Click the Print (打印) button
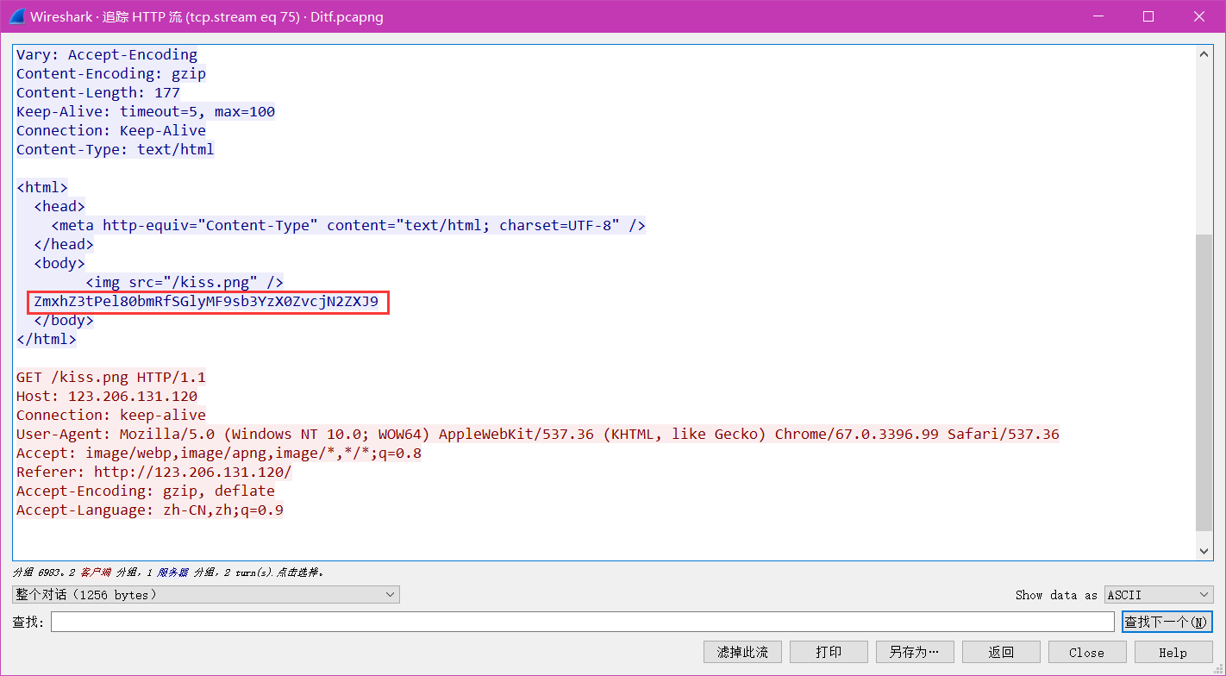Screen dimensions: 1226x676 [x=829, y=652]
